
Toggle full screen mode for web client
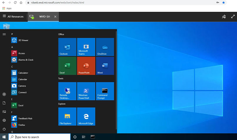tap(233, 17)
